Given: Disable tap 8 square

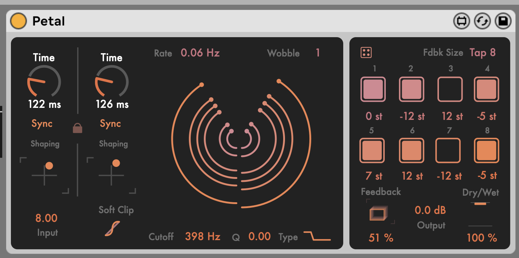Looking at the screenshot, I should coord(486,150).
